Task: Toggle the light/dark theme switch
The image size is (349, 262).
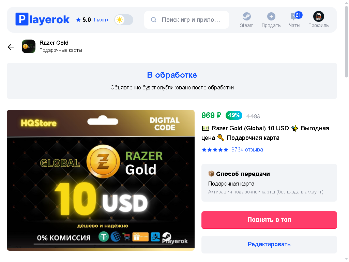Action: (124, 20)
